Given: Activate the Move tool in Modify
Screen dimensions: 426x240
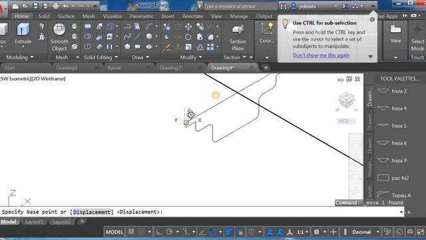Looking at the screenshot, I should pos(188,27).
